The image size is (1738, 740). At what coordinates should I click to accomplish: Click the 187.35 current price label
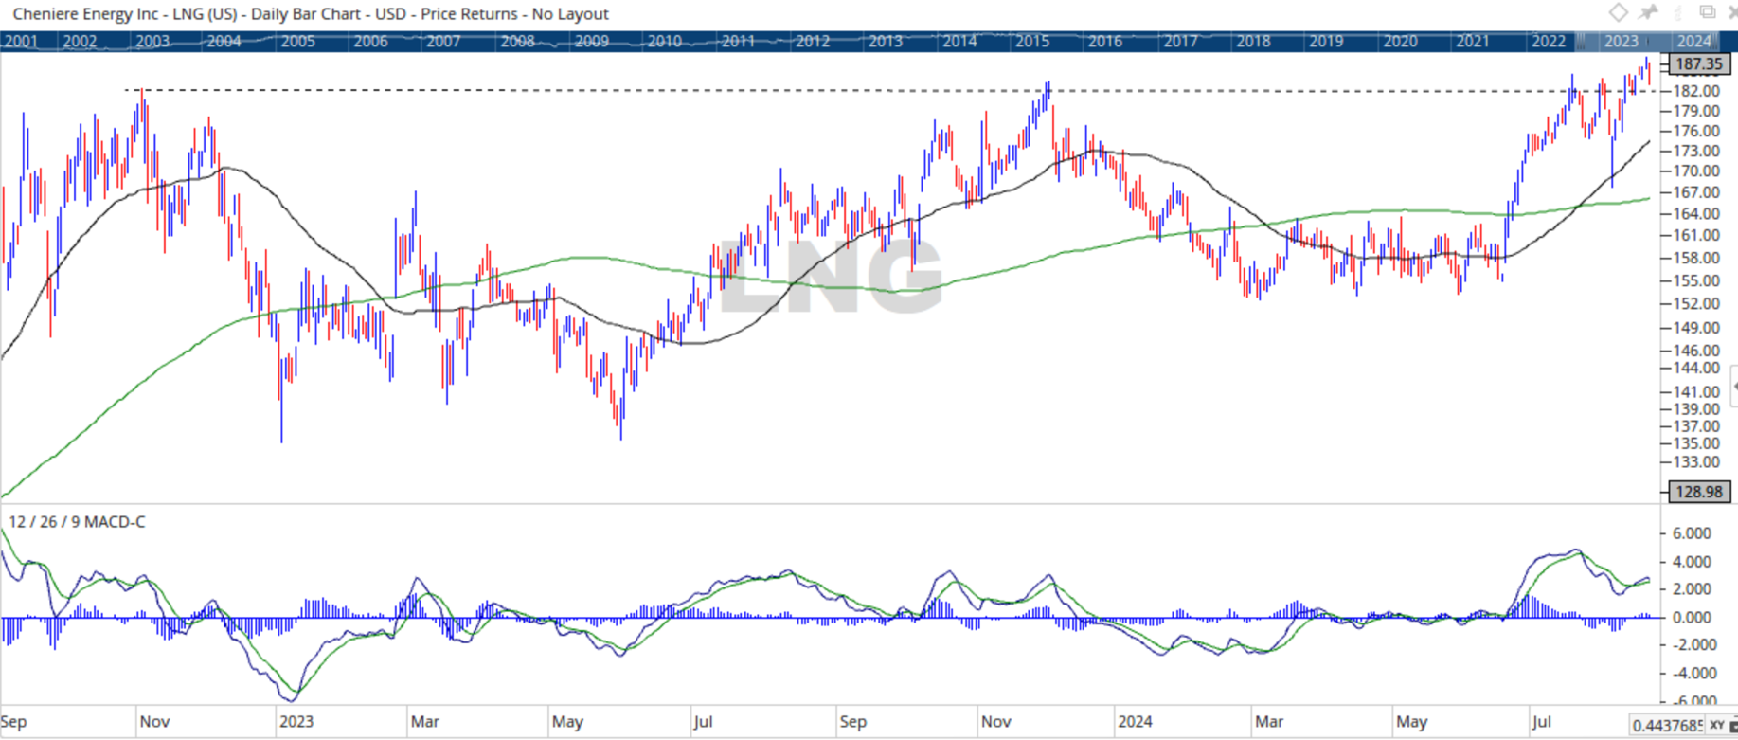coord(1698,64)
